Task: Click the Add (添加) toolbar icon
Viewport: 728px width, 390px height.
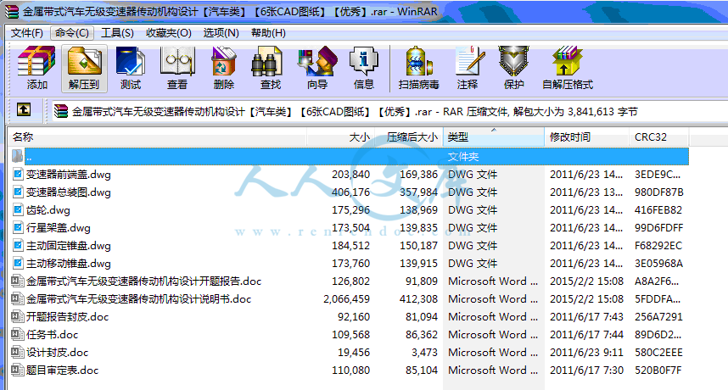Action: pyautogui.click(x=36, y=68)
